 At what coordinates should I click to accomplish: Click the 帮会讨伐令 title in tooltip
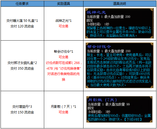99,46
